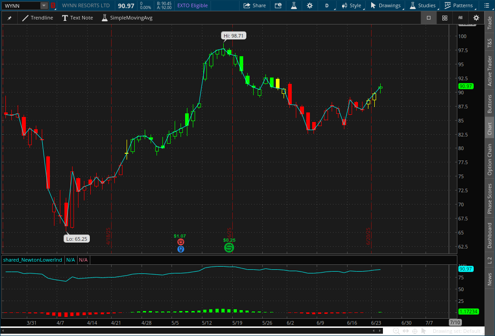
Task: Click the green dividend dollar icon
Action: [x=229, y=248]
